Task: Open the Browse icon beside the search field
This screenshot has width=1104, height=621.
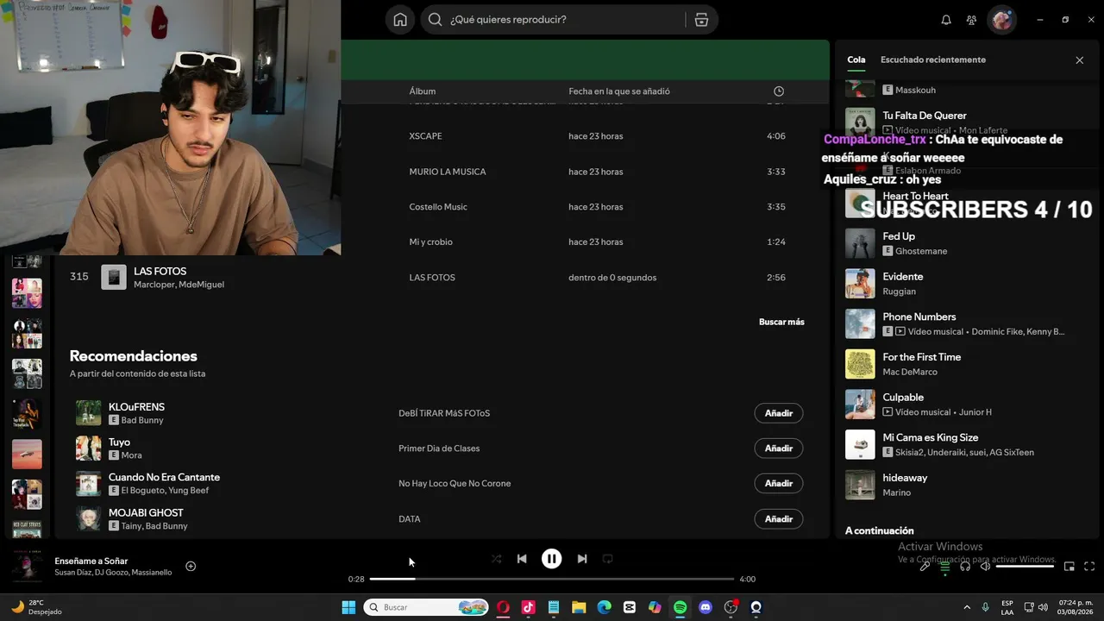Action: click(x=701, y=20)
